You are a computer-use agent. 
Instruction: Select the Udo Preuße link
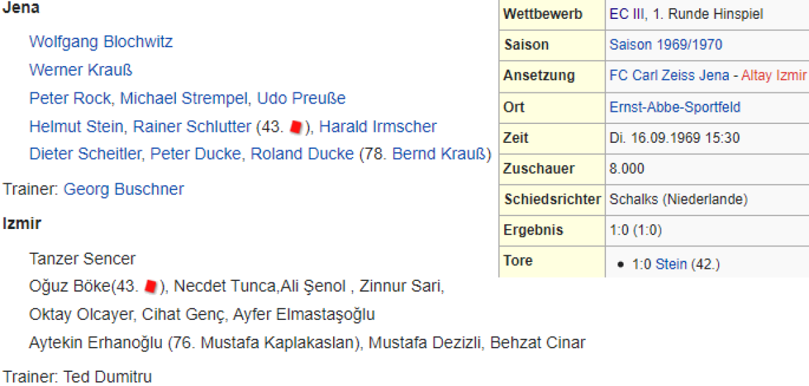click(301, 98)
